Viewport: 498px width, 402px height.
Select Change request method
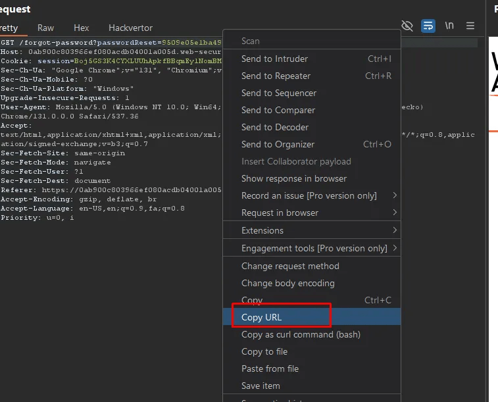click(x=290, y=266)
